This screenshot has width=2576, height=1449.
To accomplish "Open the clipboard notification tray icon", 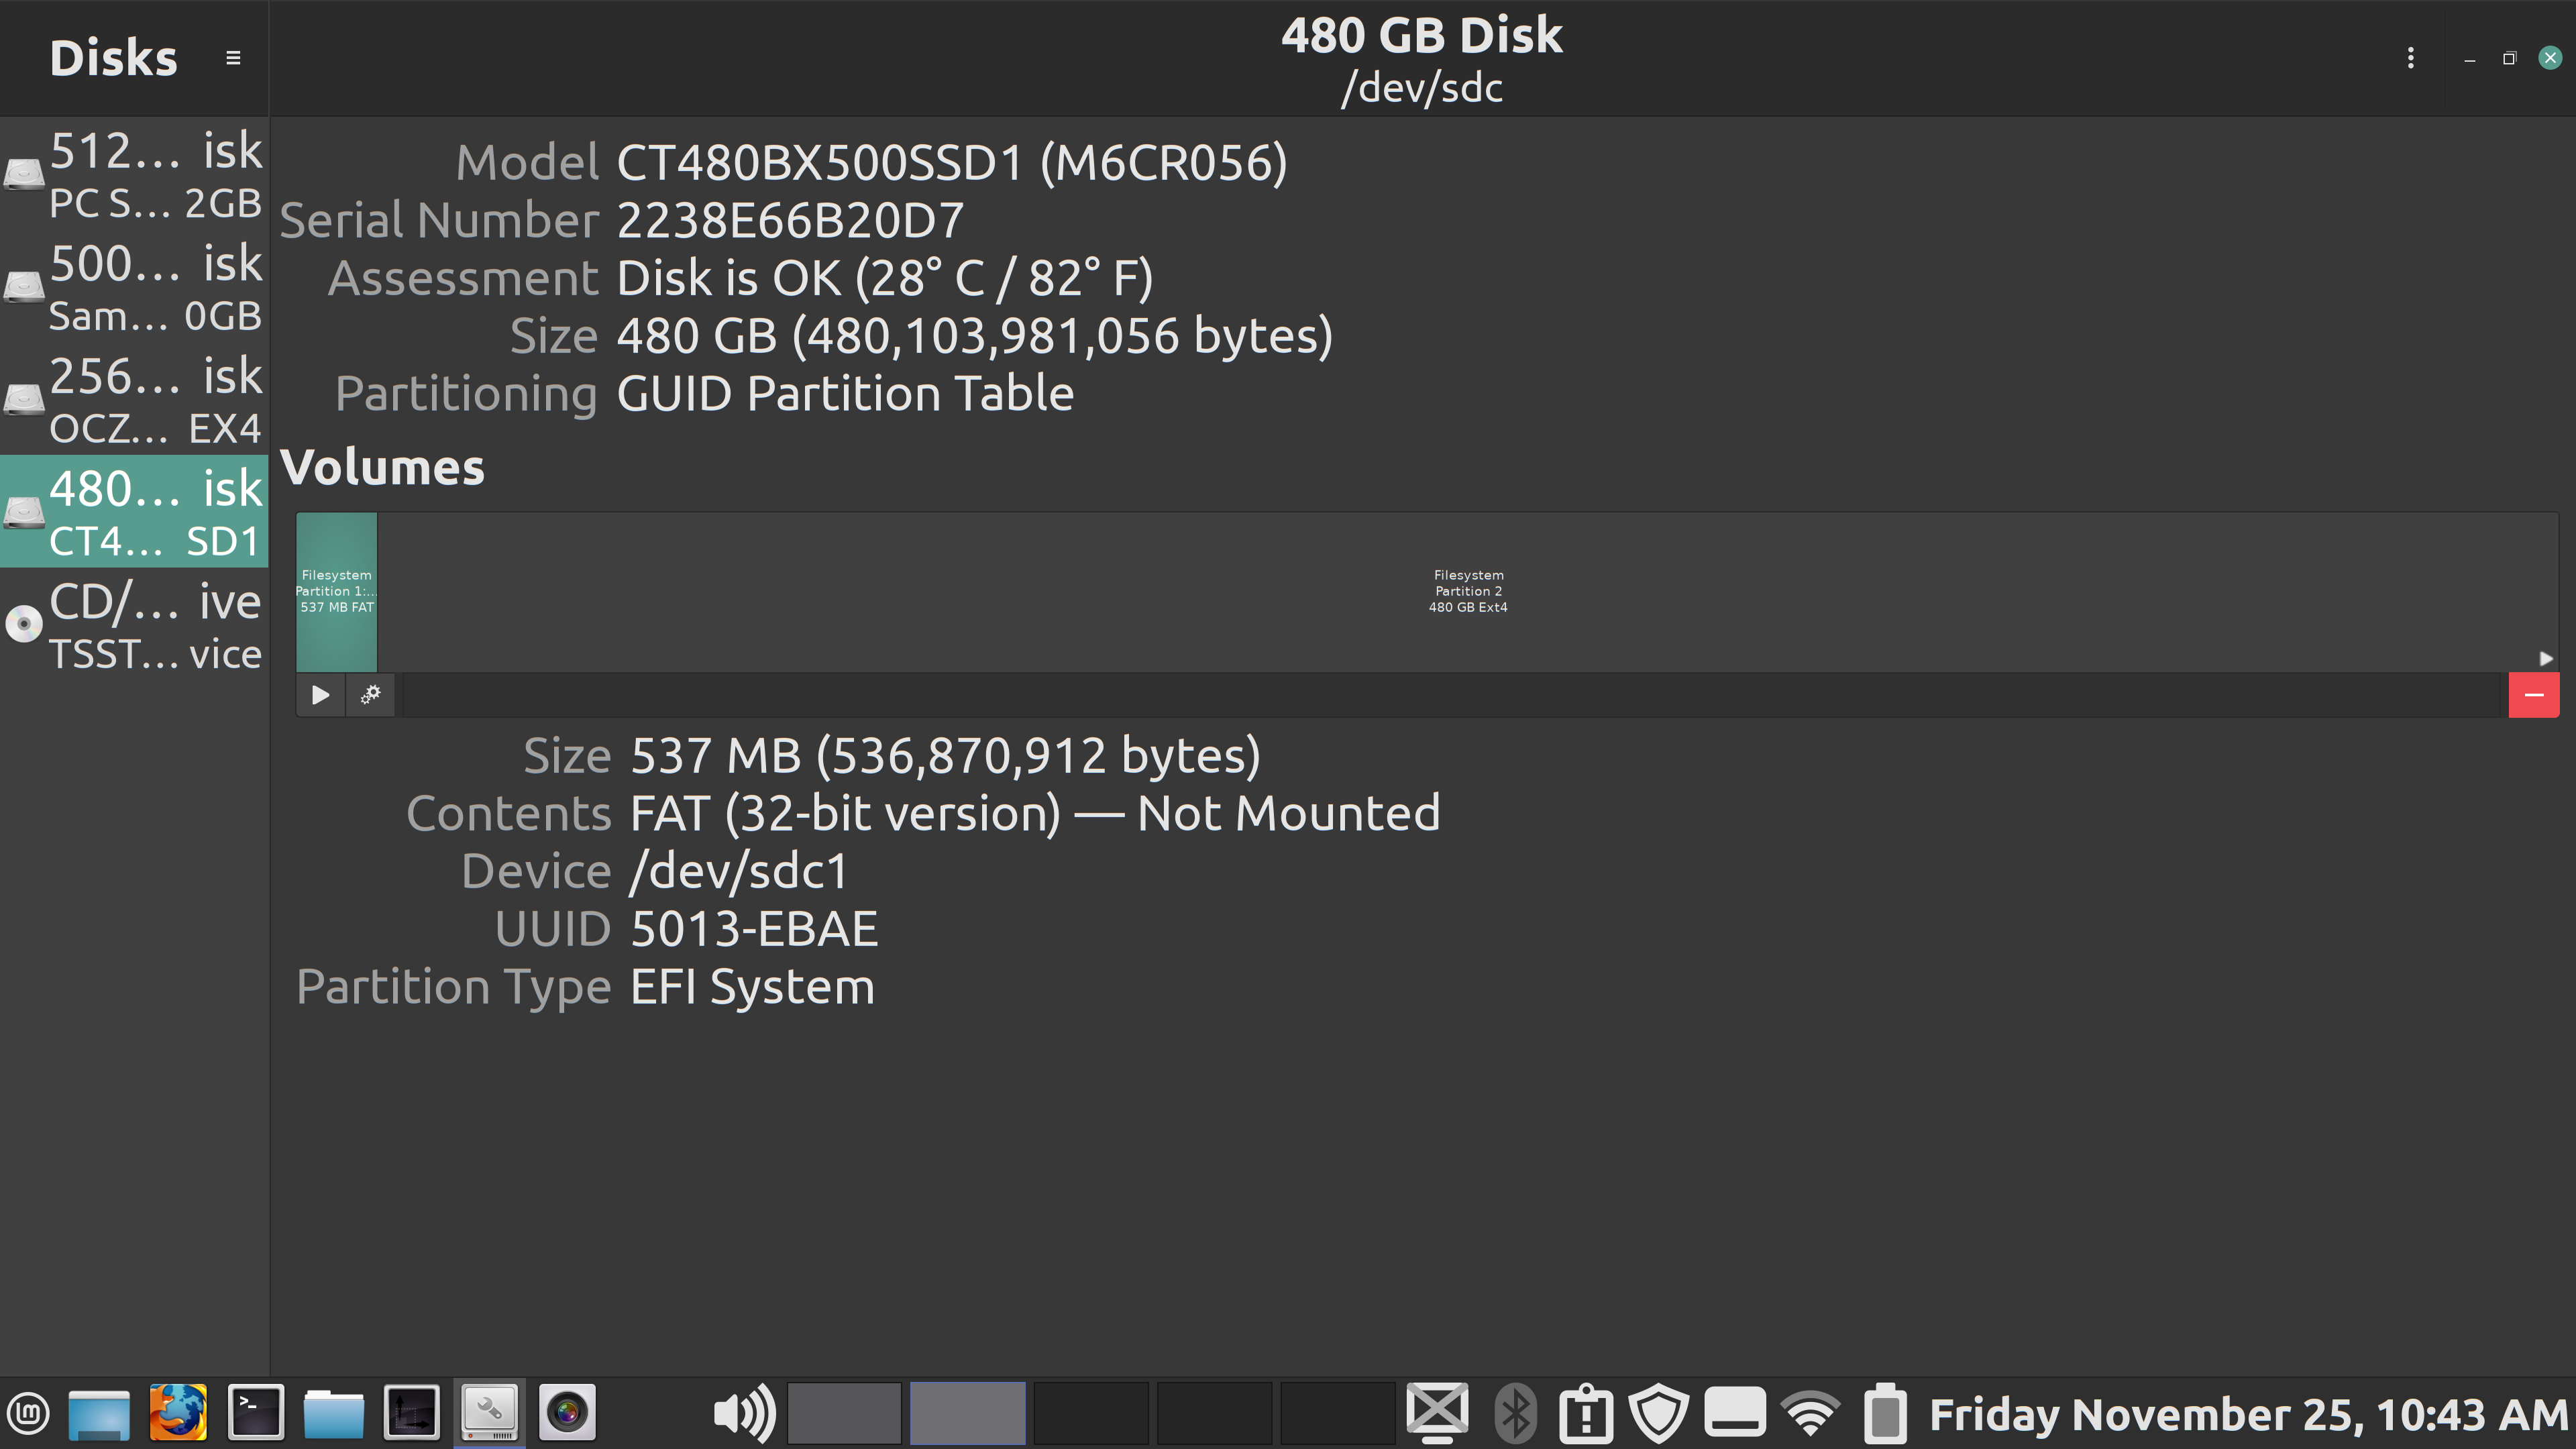I will pos(1585,1413).
